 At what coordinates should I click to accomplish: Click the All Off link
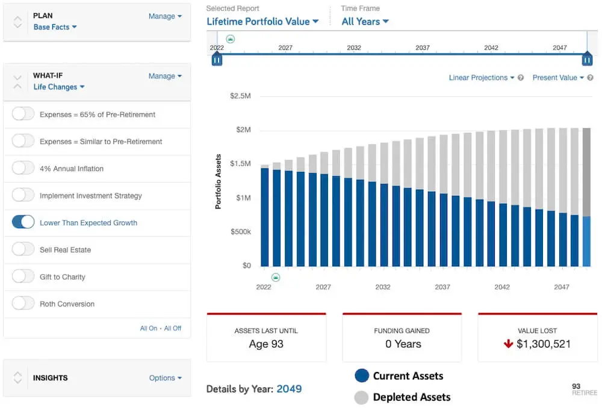pyautogui.click(x=173, y=328)
